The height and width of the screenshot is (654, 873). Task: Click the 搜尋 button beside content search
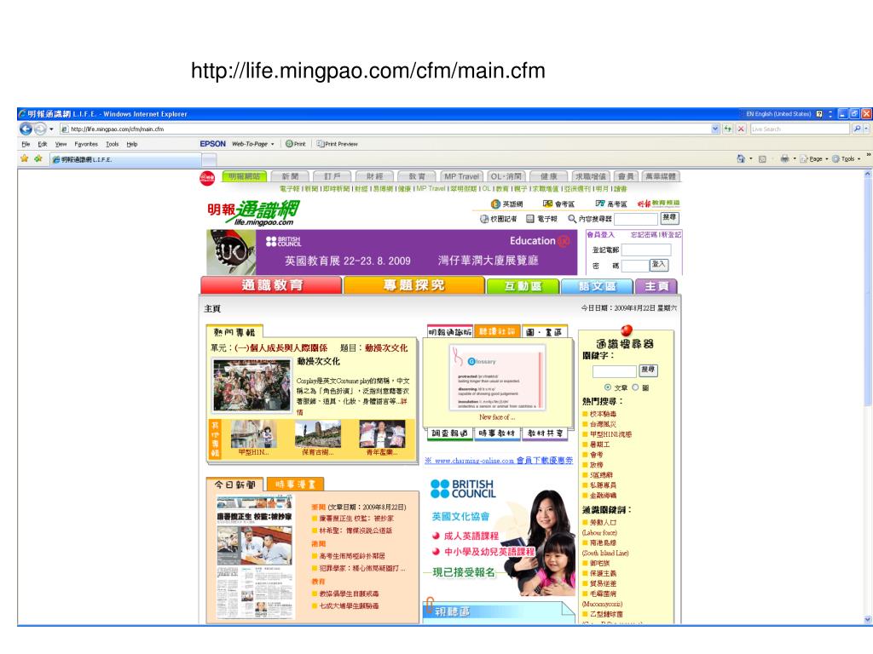pos(670,218)
